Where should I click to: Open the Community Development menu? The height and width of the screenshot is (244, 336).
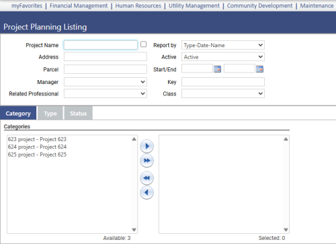pos(260,5)
